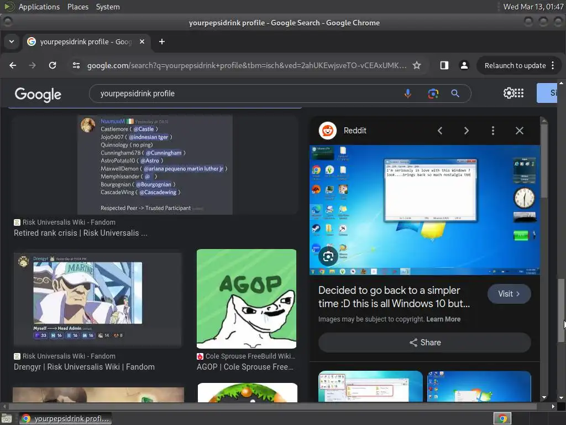Screen dimensions: 566x425
Task: Open Retired rank crisis result thumbnail
Action: pyautogui.click(x=155, y=165)
